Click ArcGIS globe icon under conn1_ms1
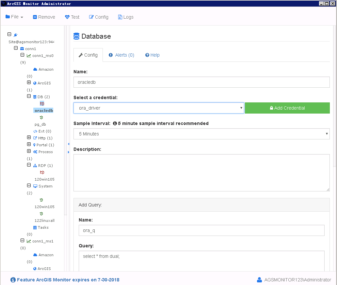This screenshot has width=337, height=285. [35, 269]
